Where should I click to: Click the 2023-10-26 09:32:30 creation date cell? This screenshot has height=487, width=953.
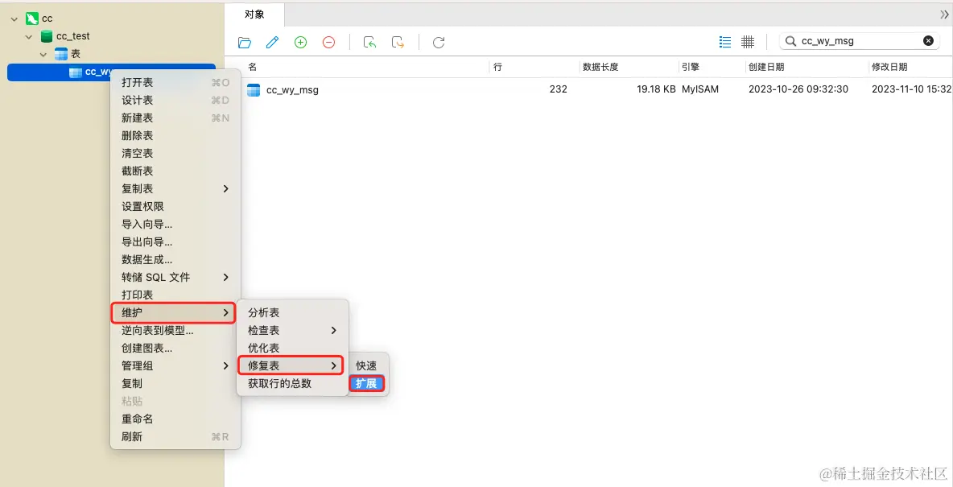[798, 89]
